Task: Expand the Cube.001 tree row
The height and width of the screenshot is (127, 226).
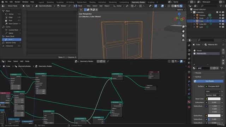Action: pyautogui.click(x=194, y=24)
